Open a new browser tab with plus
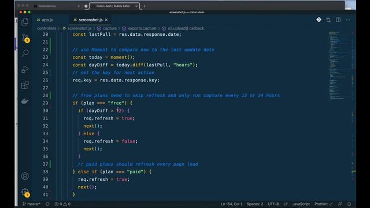Screen dimensions: 370x208 (x=145, y=6)
